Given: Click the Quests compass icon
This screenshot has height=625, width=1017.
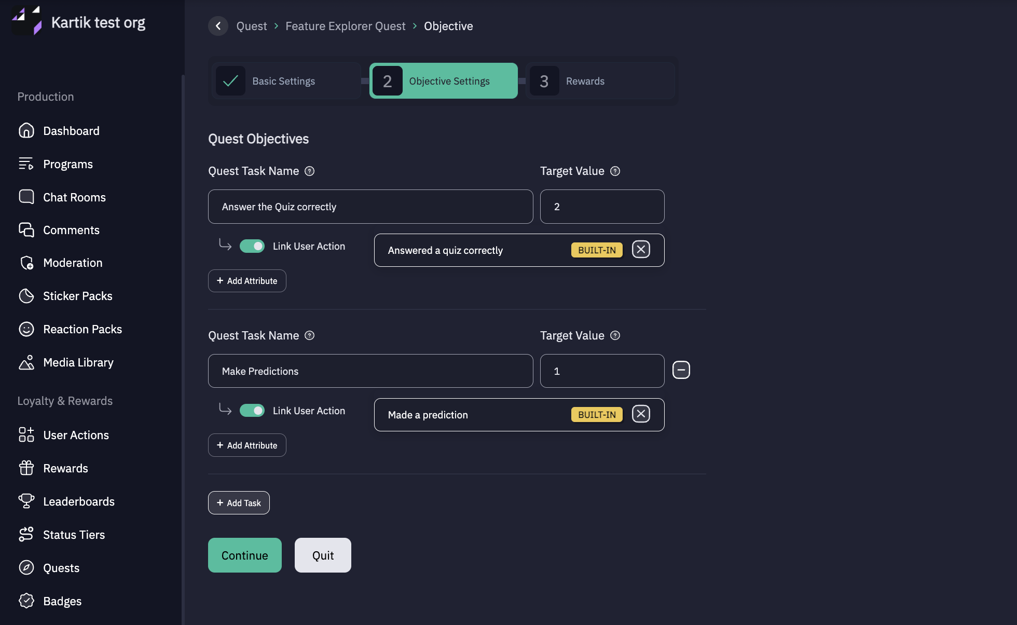Looking at the screenshot, I should click(x=26, y=568).
